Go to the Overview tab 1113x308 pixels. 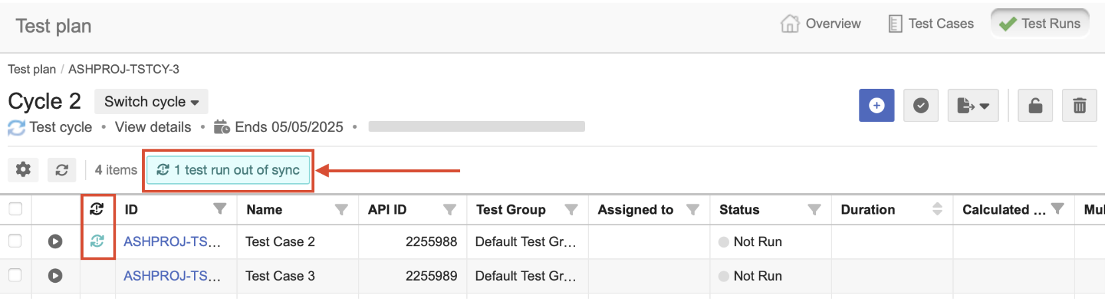[x=821, y=24]
